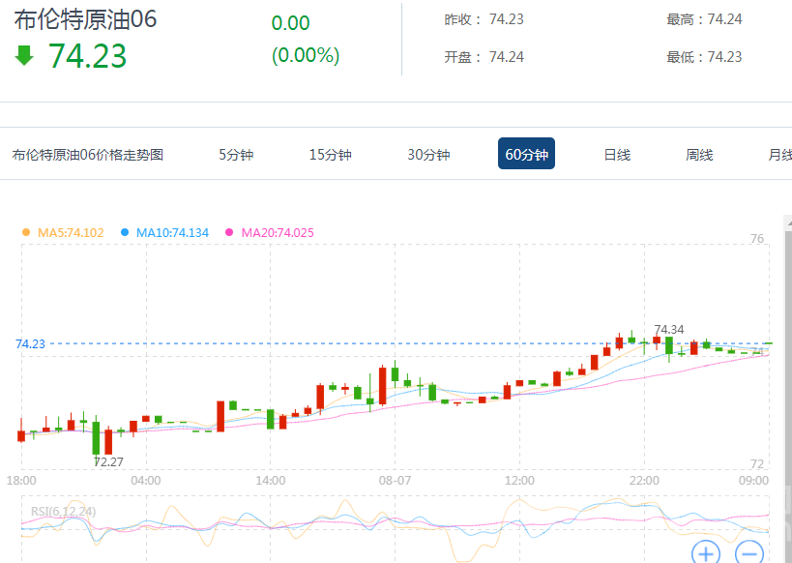
Task: Zoom out chart with minus icon
Action: [x=749, y=553]
